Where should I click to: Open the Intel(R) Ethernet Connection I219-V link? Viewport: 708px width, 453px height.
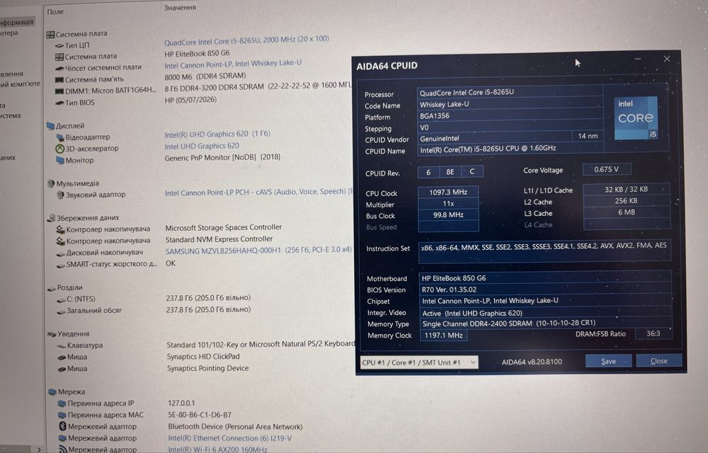[230, 438]
